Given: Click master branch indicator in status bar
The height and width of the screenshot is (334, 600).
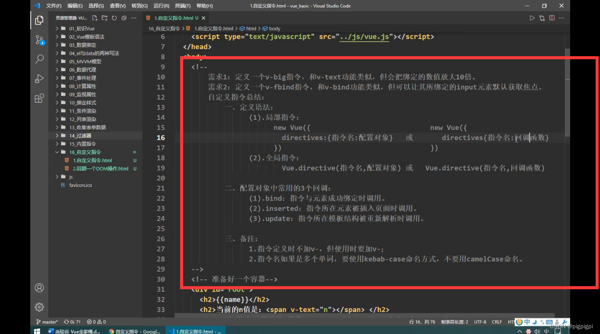Looking at the screenshot, I should coord(47,322).
